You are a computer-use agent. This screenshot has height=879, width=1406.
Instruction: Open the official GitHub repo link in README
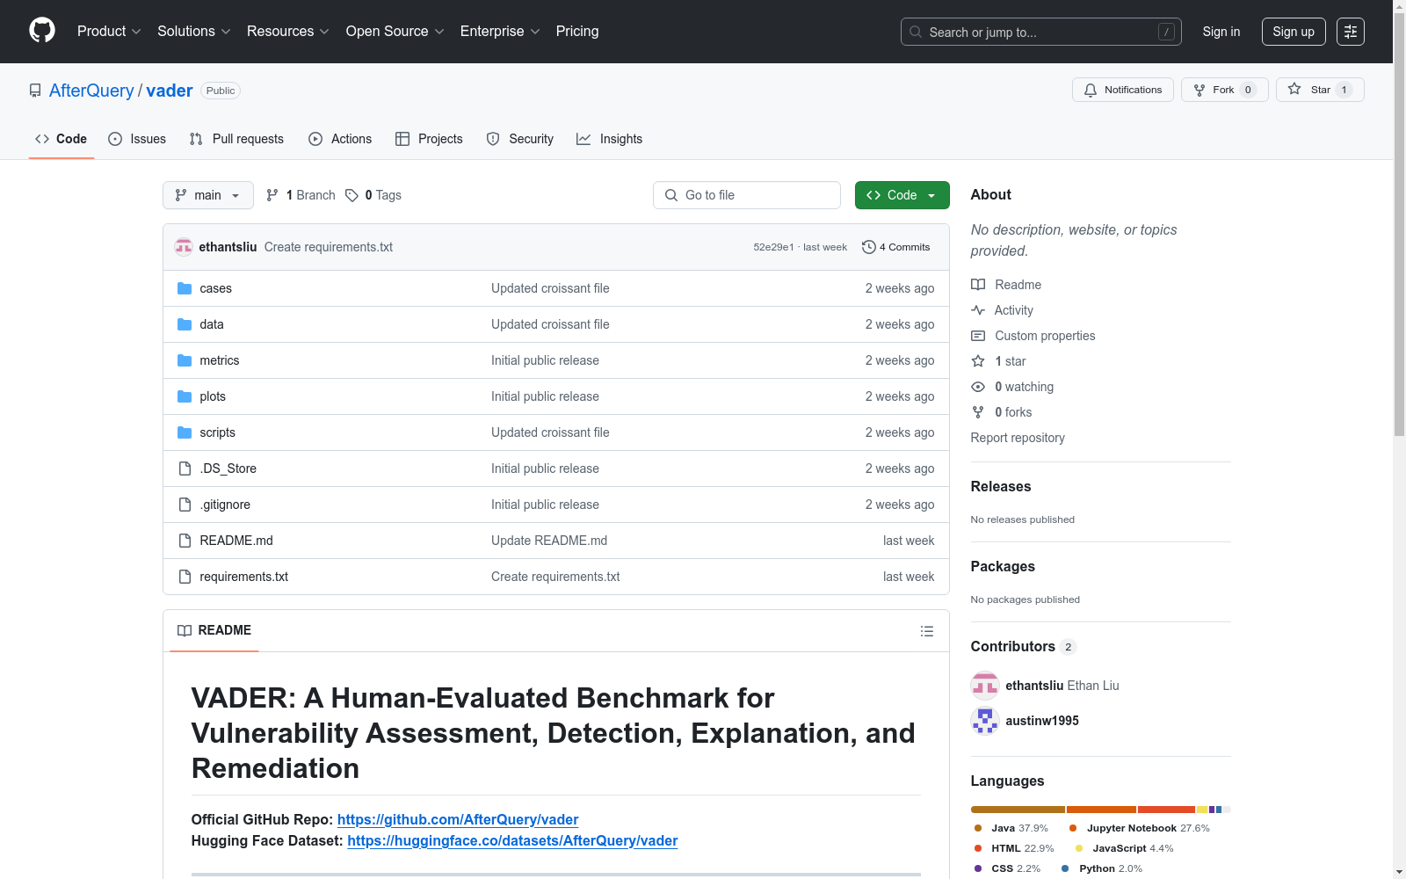tap(458, 820)
